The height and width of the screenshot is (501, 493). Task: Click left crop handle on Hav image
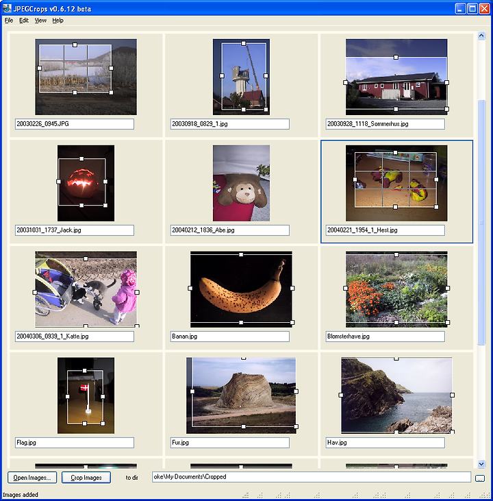341,395
